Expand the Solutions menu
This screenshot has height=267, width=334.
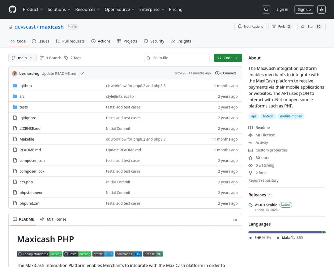pyautogui.click(x=59, y=9)
